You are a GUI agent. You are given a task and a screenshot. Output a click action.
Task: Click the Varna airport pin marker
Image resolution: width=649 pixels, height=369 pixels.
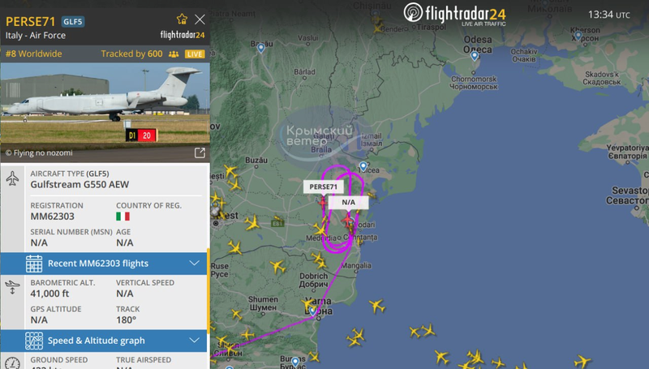(313, 311)
